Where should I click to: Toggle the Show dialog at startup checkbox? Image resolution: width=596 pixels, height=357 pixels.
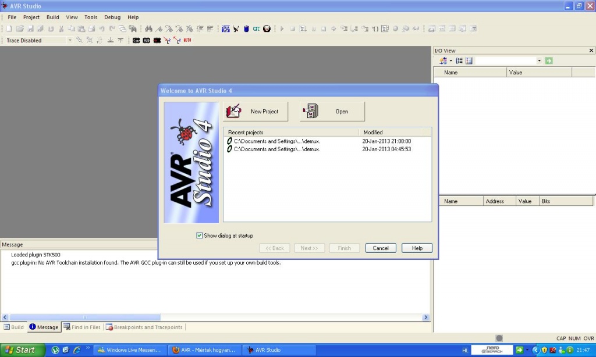(x=199, y=235)
